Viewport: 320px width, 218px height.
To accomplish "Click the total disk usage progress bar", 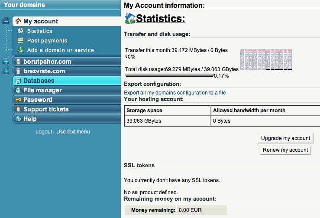I will pos(169,75).
